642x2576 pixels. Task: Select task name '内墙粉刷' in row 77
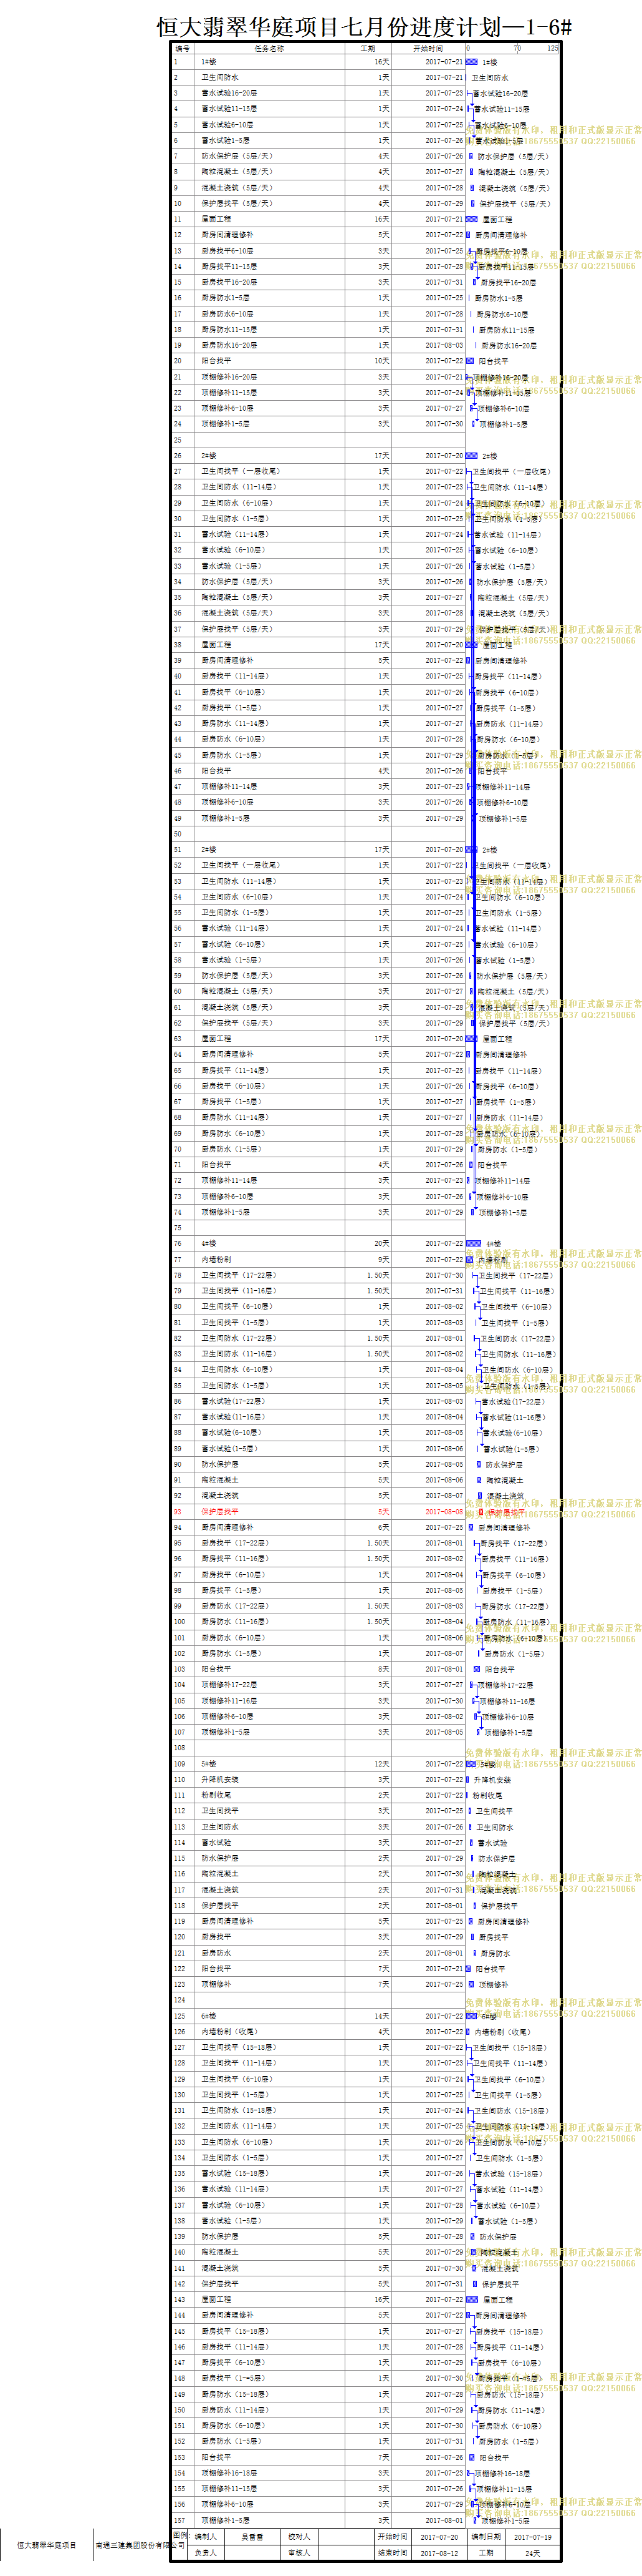[x=216, y=1260]
